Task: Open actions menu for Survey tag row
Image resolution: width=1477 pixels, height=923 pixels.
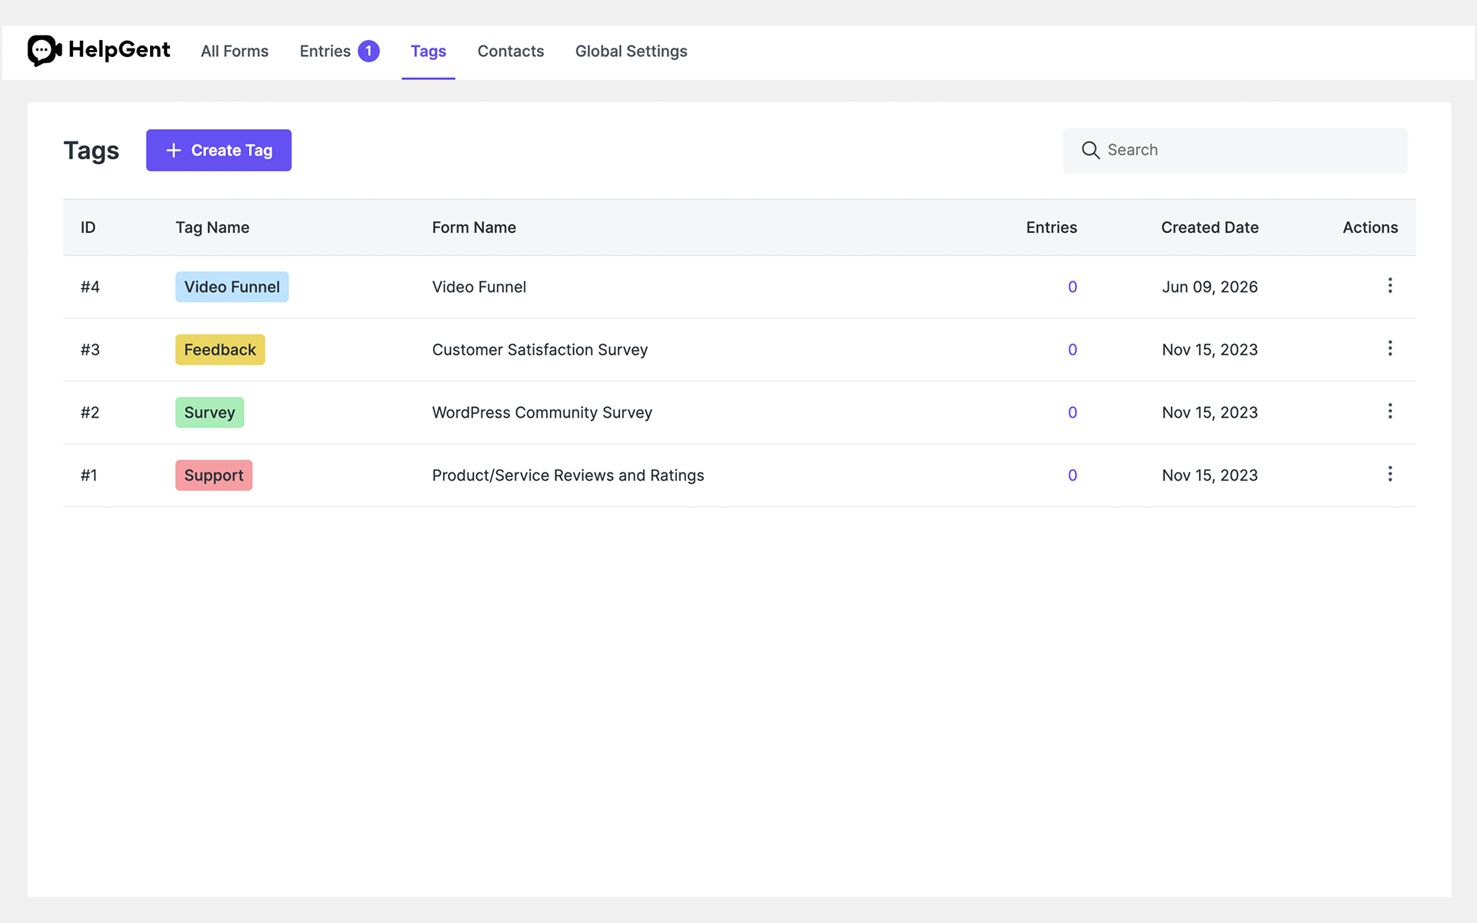Action: tap(1389, 412)
